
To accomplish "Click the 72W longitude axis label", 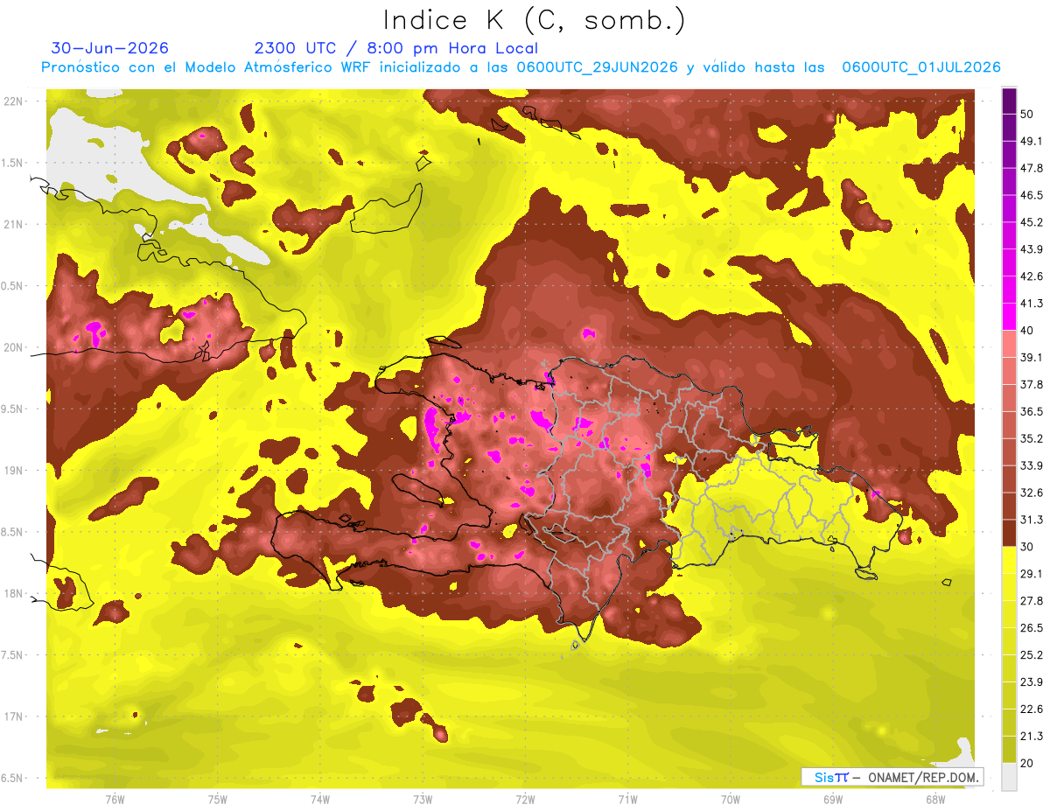I will 525,800.
